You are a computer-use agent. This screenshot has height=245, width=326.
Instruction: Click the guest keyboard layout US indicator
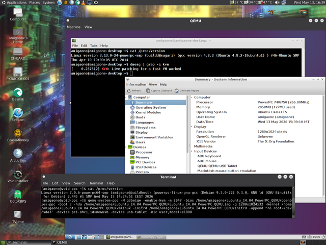304,237
